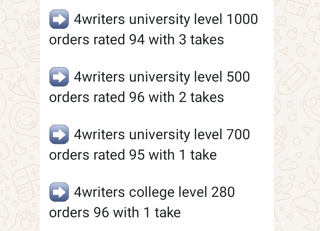Image resolution: width=320 pixels, height=231 pixels.
Task: Select the line 'orders rated 96 with 2 takes'
Action: point(136,97)
